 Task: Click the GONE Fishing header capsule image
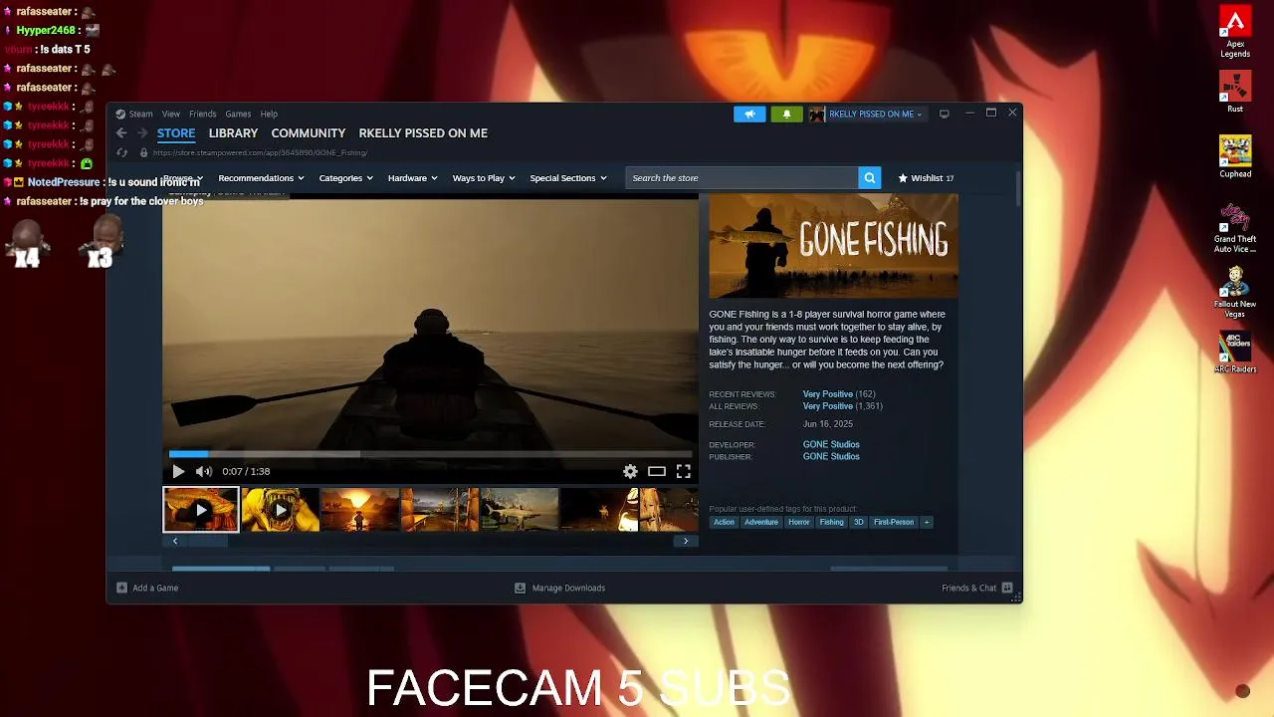[834, 245]
